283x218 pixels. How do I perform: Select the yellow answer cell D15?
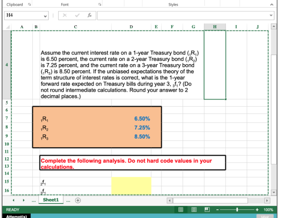click(131, 182)
